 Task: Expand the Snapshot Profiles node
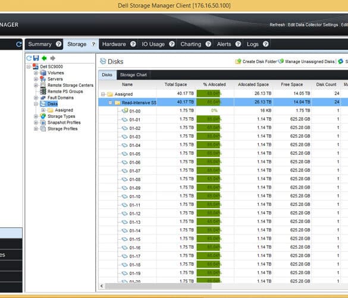36,123
